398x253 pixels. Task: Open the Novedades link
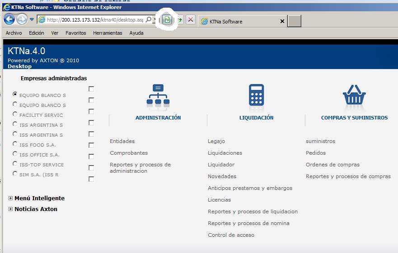[x=222, y=176]
